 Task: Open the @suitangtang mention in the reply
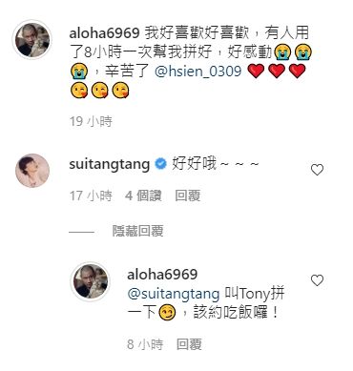174,294
